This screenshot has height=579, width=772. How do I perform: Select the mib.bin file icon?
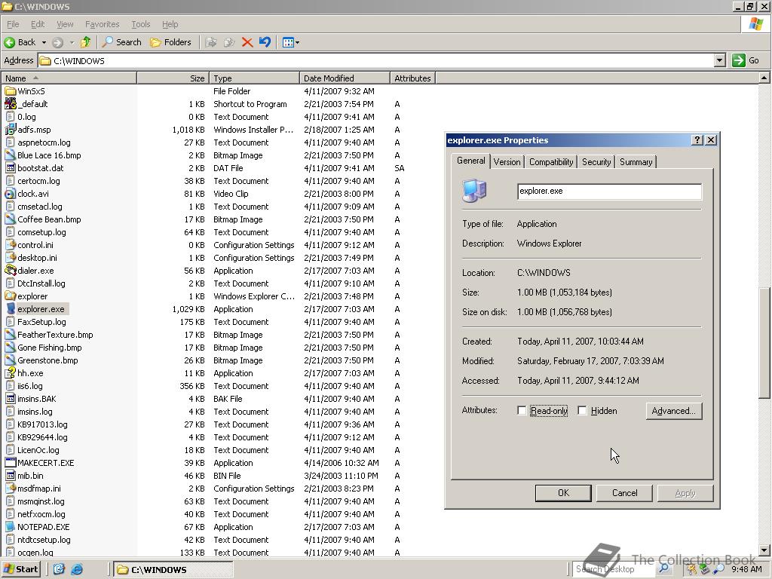(10, 475)
